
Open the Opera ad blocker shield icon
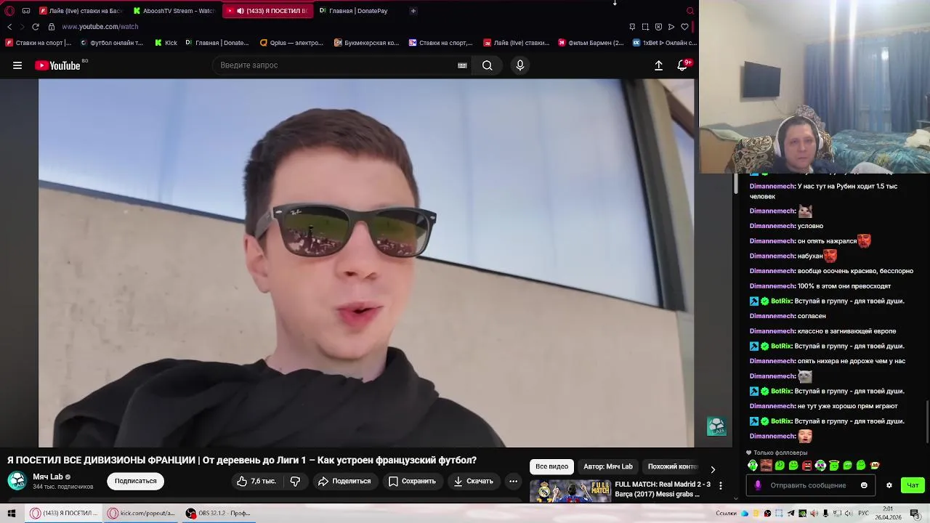(x=658, y=27)
